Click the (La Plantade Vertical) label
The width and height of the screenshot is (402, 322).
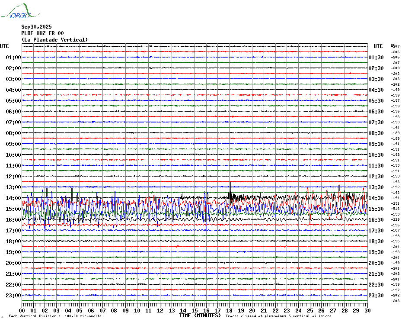(x=54, y=40)
